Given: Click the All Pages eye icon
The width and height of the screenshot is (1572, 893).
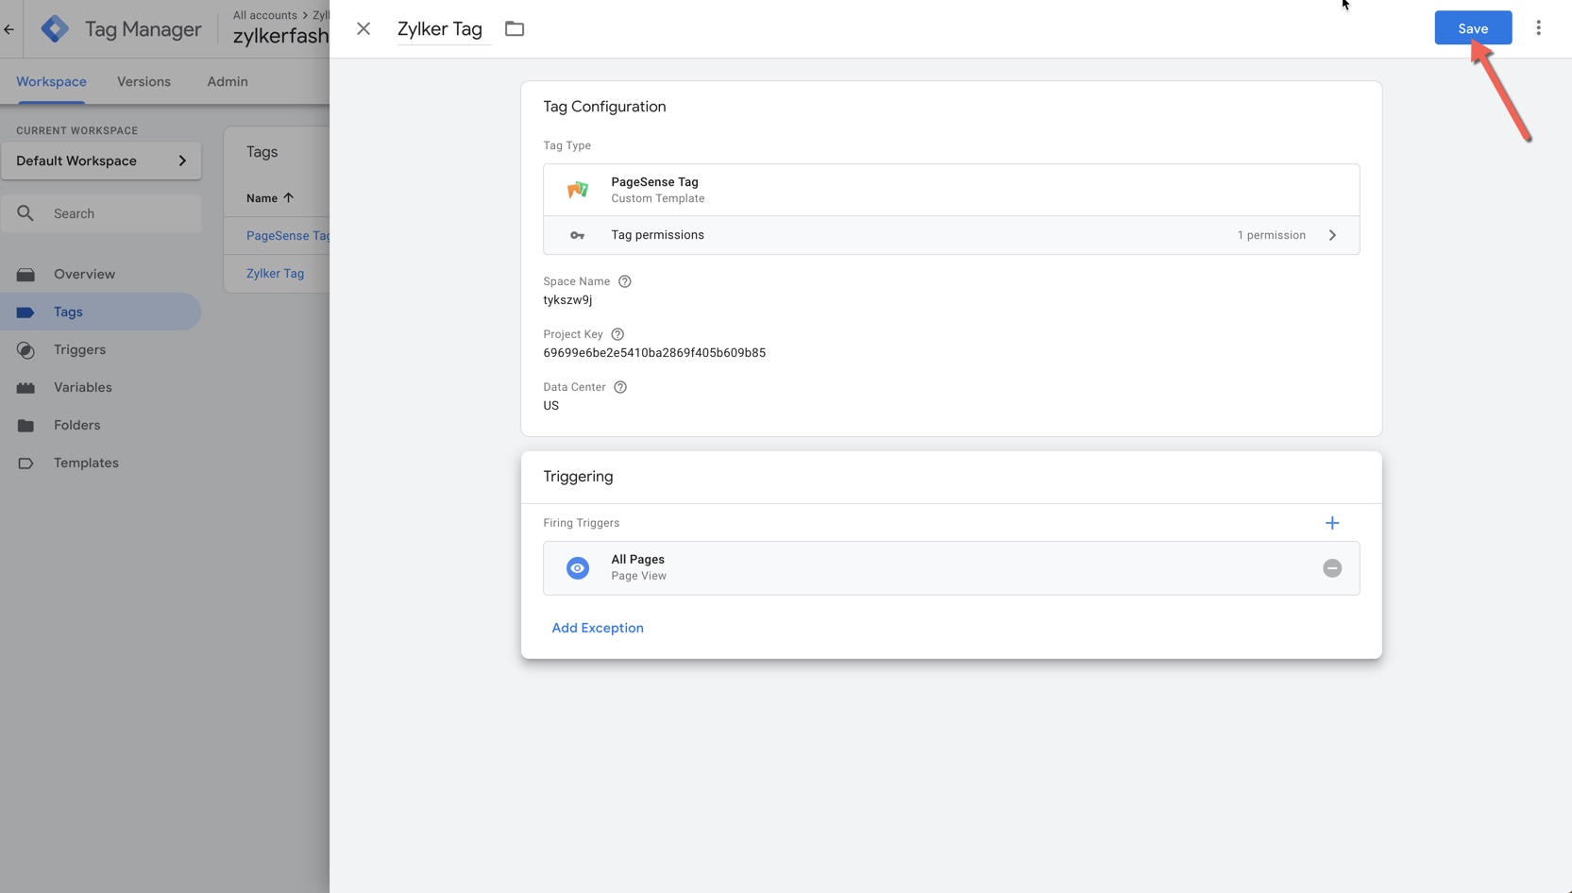Looking at the screenshot, I should coord(577,568).
